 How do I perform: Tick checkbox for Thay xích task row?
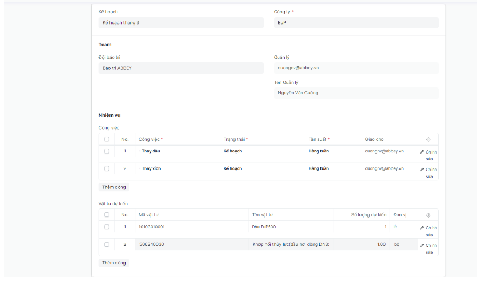[107, 168]
